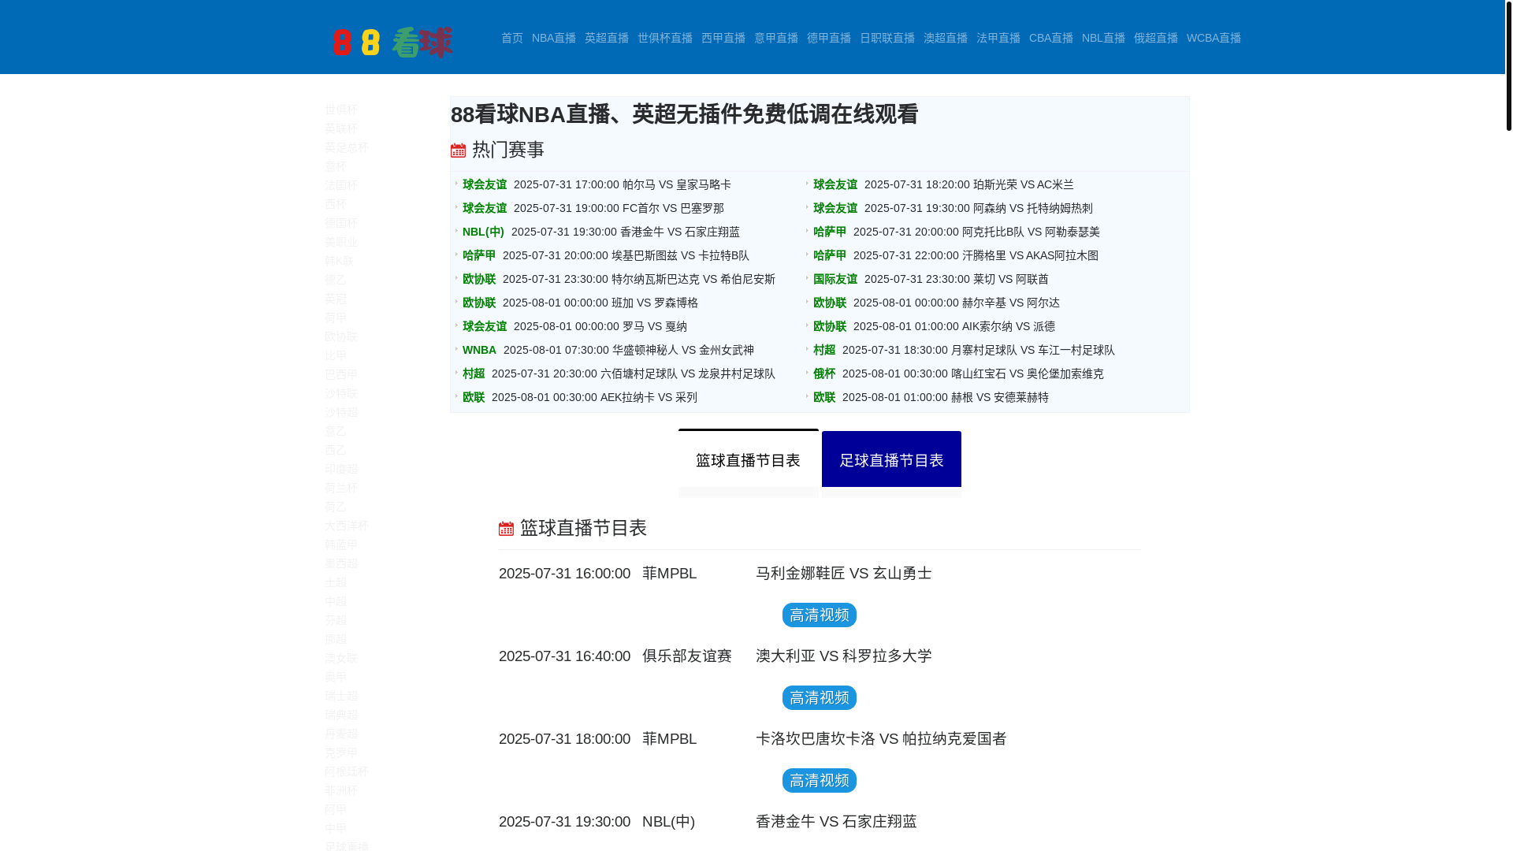This screenshot has width=1513, height=851.
Task: Go to 俄超直播 in navigation
Action: point(1156,38)
